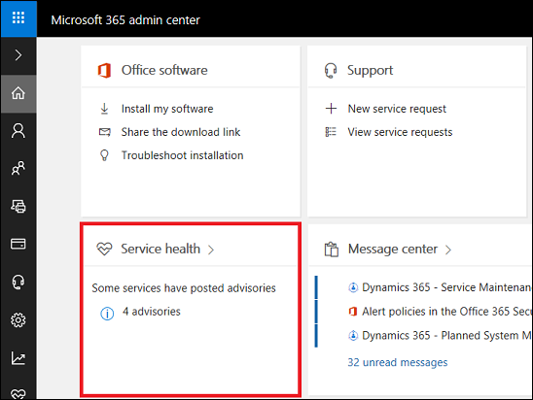Click the Dynamics icon beside Service Maintenance

tap(353, 287)
